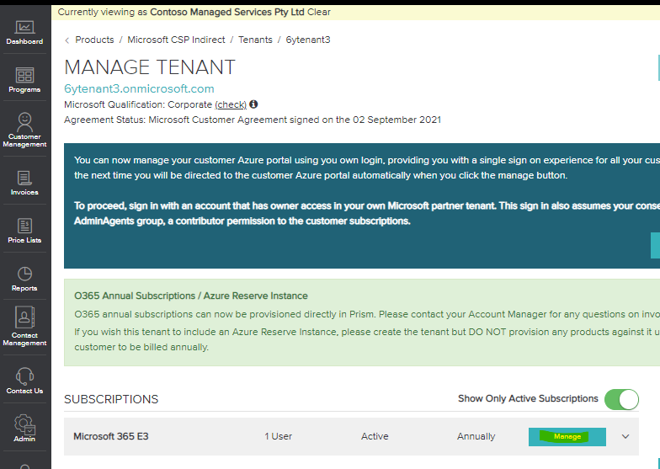Screen dimensions: 660x469
Task: Open Contact Management in sidebar
Action: pyautogui.click(x=24, y=327)
